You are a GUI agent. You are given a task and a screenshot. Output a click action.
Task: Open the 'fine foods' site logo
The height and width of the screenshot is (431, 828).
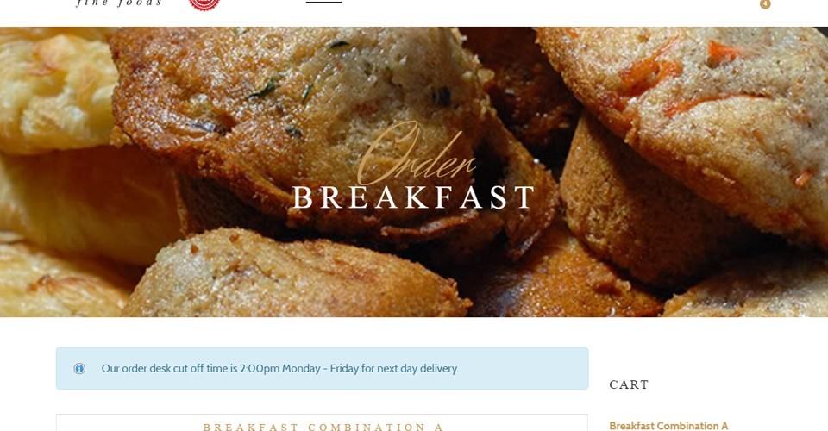click(x=119, y=3)
